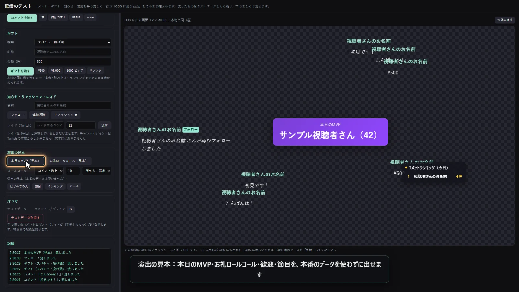Choose the 1000 ビッツ gift preset
This screenshot has width=519, height=292.
(75, 71)
